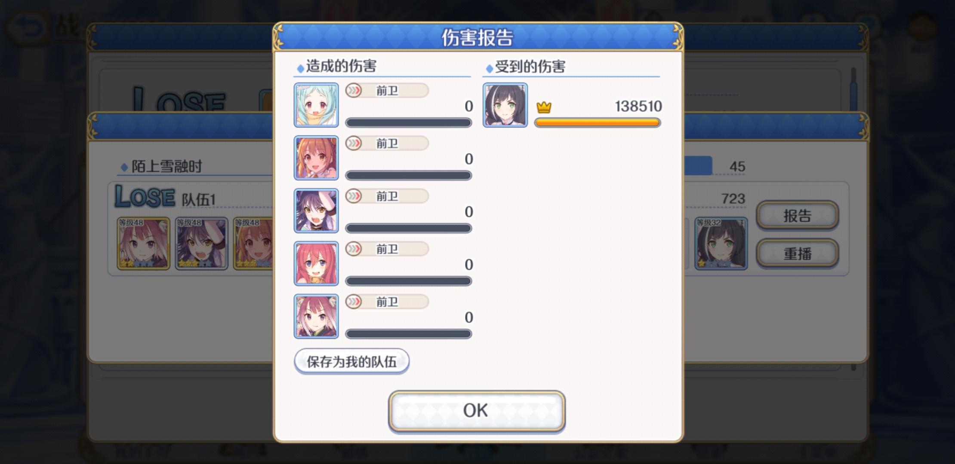Click the first 前卫 position arrow icon
Image resolution: width=955 pixels, height=464 pixels.
point(354,90)
